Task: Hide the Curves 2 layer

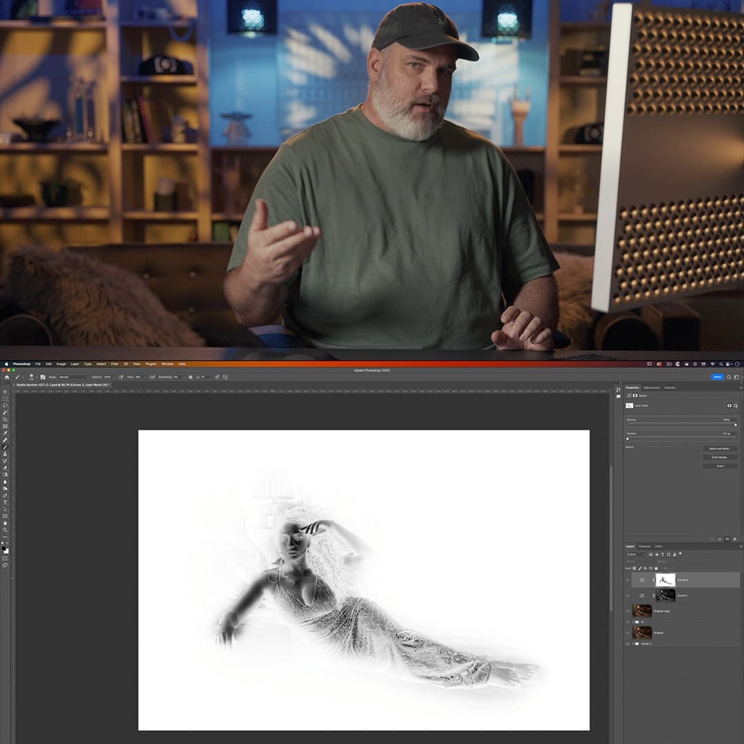Action: [628, 580]
